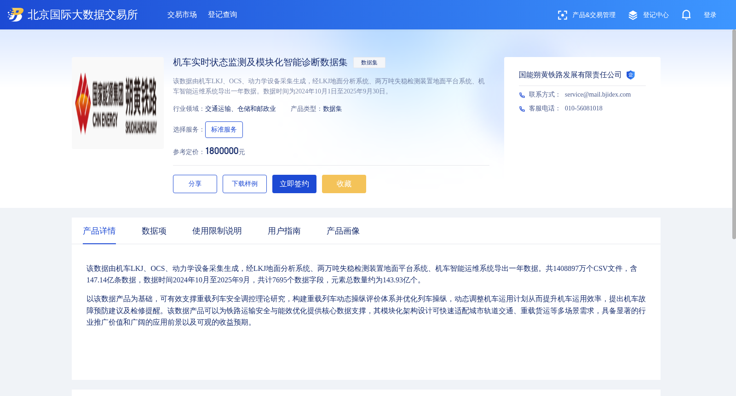Click the phone number 010-56081018

[583, 109]
